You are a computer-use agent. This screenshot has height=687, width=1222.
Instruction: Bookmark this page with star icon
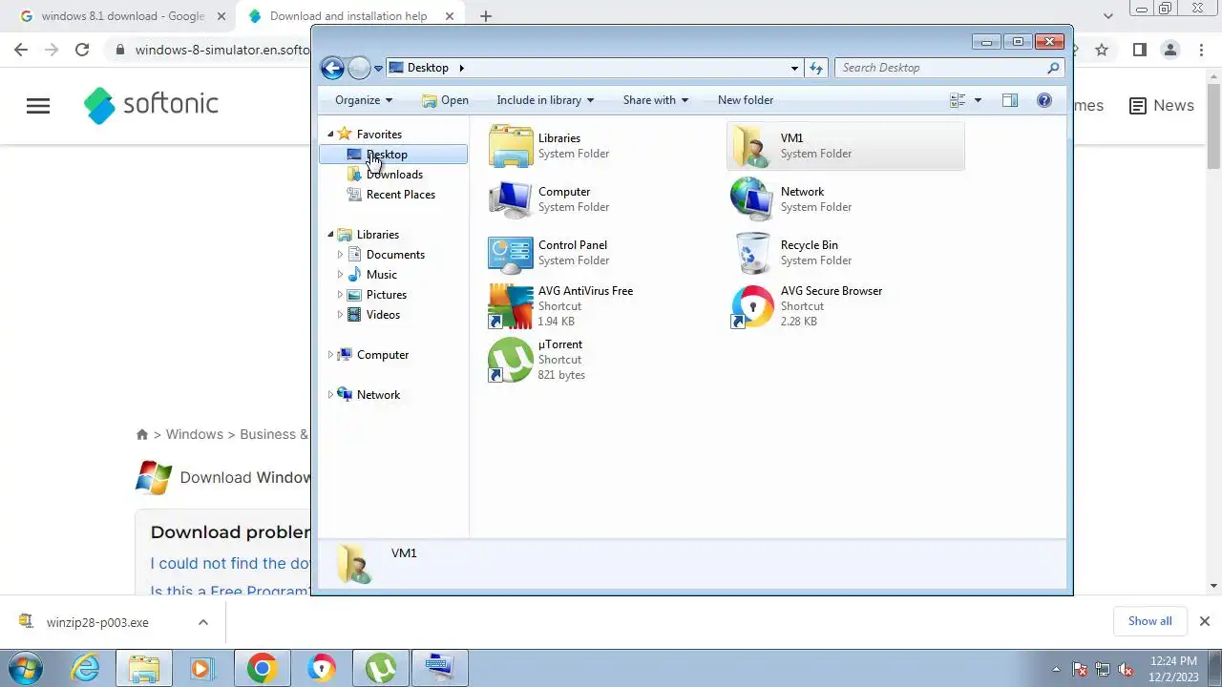pos(1102,50)
